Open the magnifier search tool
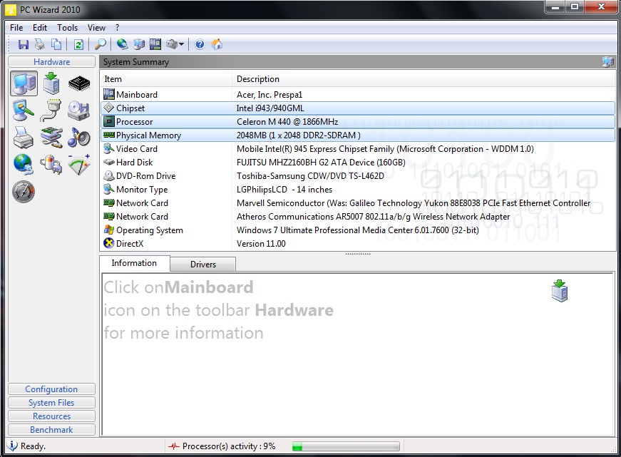This screenshot has width=621, height=457. 101,44
